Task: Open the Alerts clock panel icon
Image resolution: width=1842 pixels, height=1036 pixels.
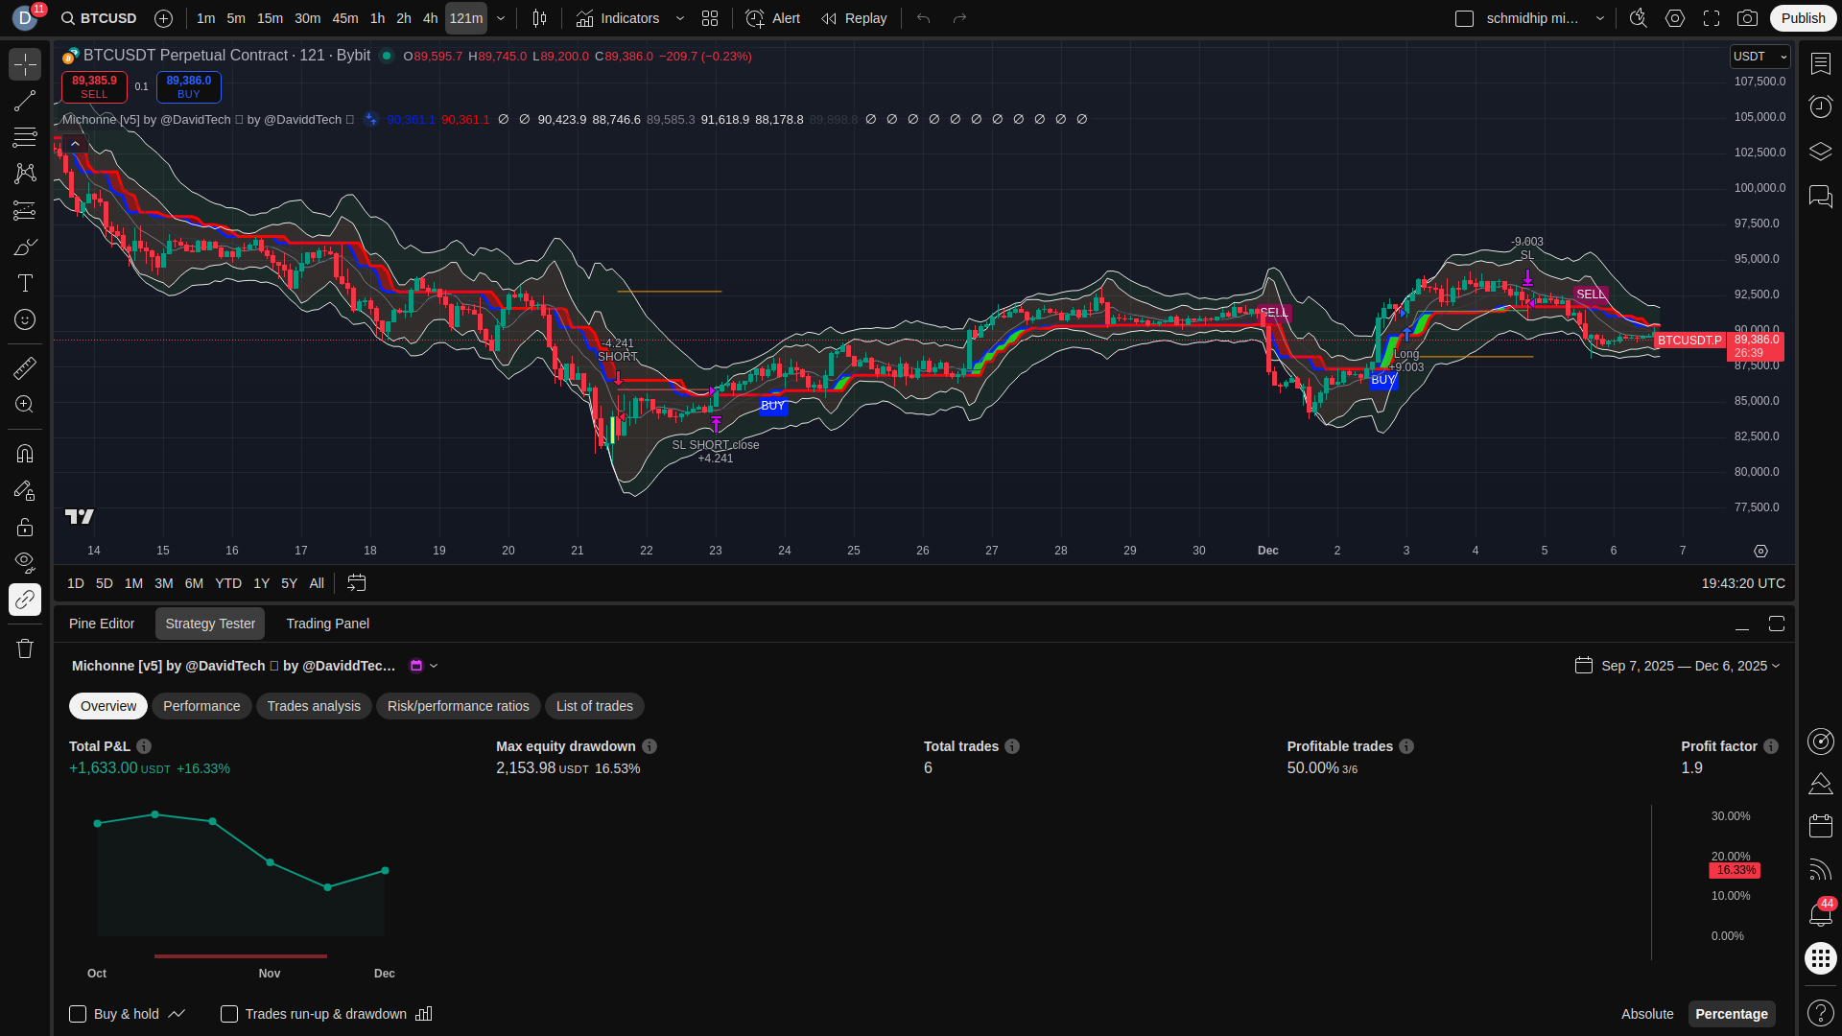Action: [1820, 106]
